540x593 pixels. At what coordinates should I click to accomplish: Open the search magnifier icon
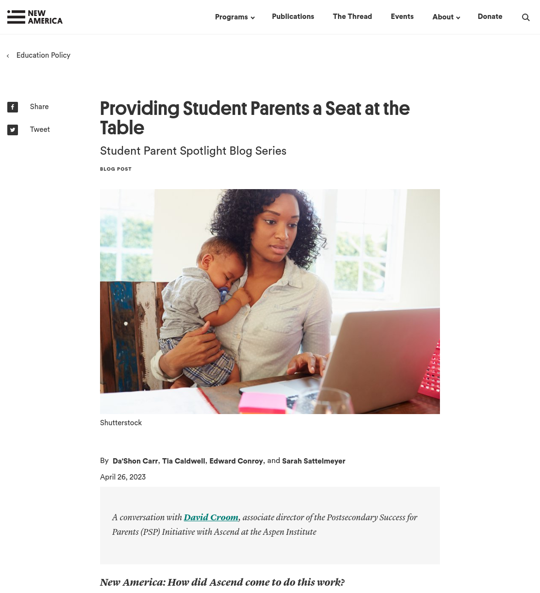coord(525,17)
